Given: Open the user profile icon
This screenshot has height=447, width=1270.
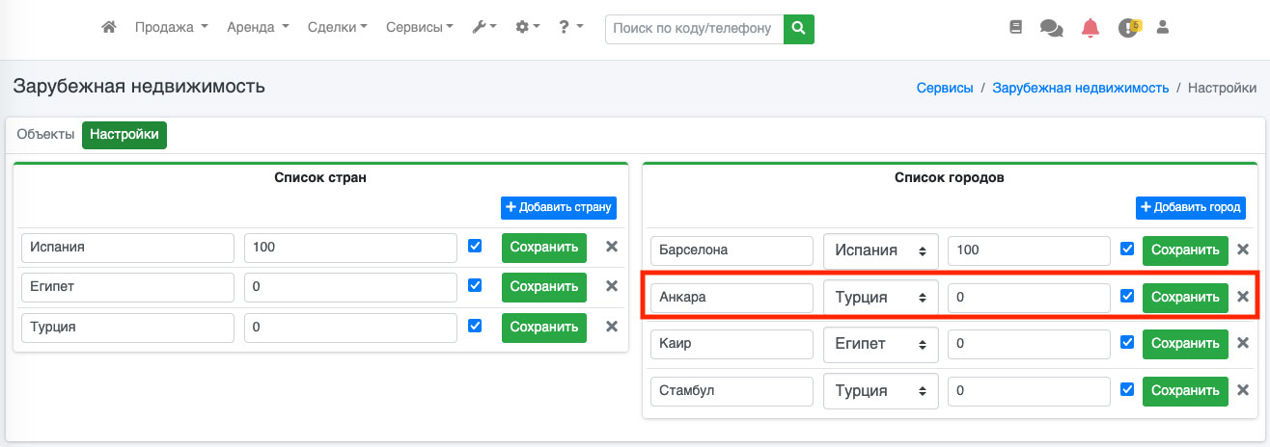Looking at the screenshot, I should point(1163,28).
